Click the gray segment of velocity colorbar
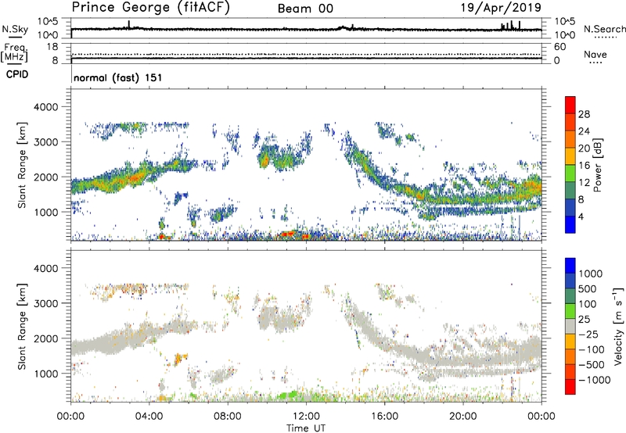This screenshot has height=433, width=626. coord(570,326)
